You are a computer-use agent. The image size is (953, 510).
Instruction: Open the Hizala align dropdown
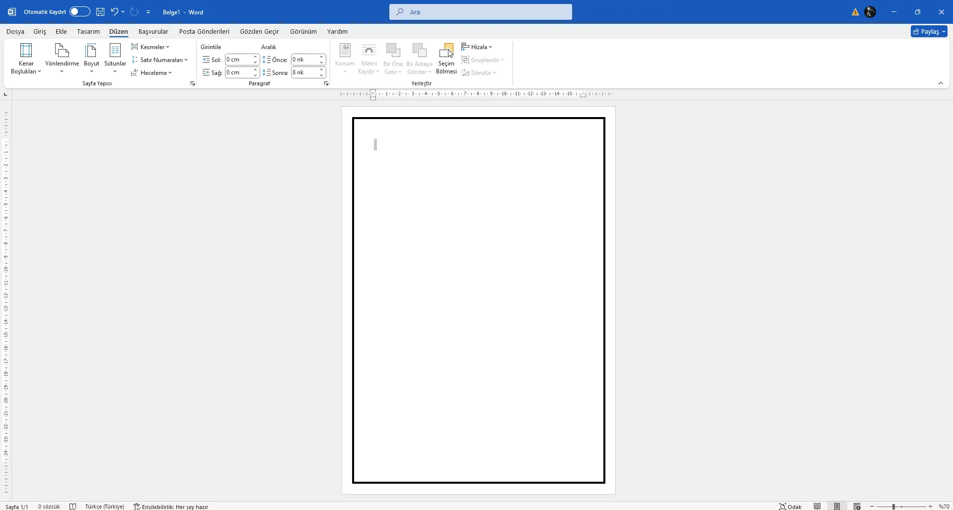click(477, 47)
